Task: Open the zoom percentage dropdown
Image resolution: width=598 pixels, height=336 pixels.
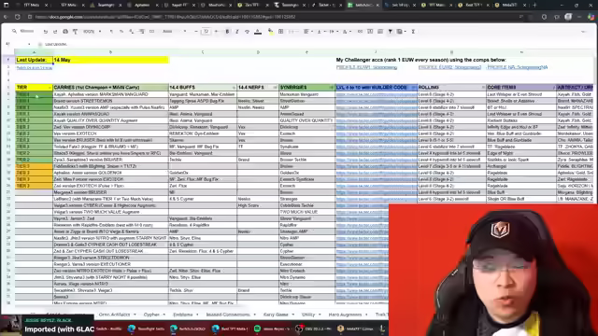Action: (92, 32)
